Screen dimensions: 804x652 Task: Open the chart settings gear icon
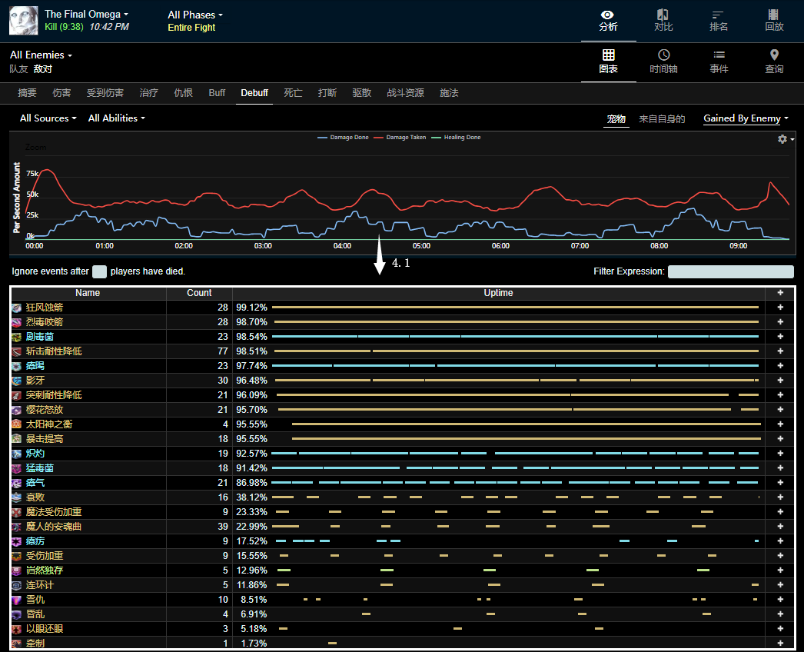784,139
